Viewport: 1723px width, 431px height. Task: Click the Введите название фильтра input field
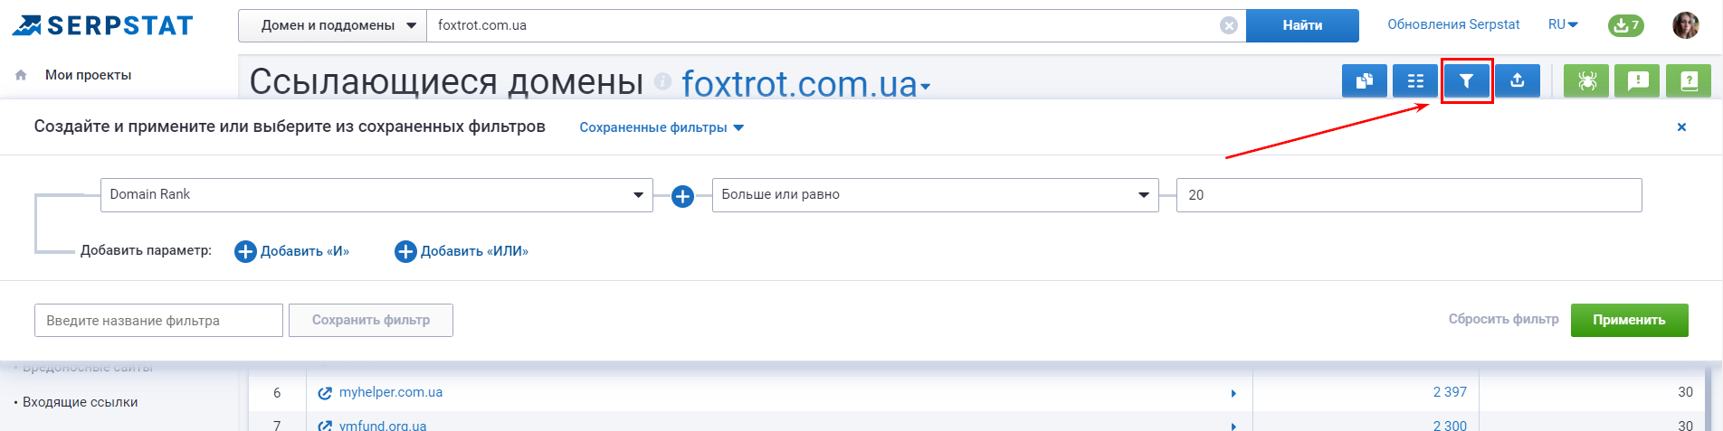coord(158,320)
